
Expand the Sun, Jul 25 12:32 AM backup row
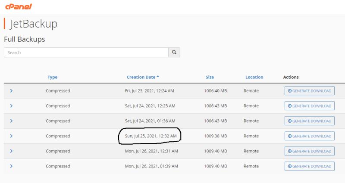[x=11, y=136]
